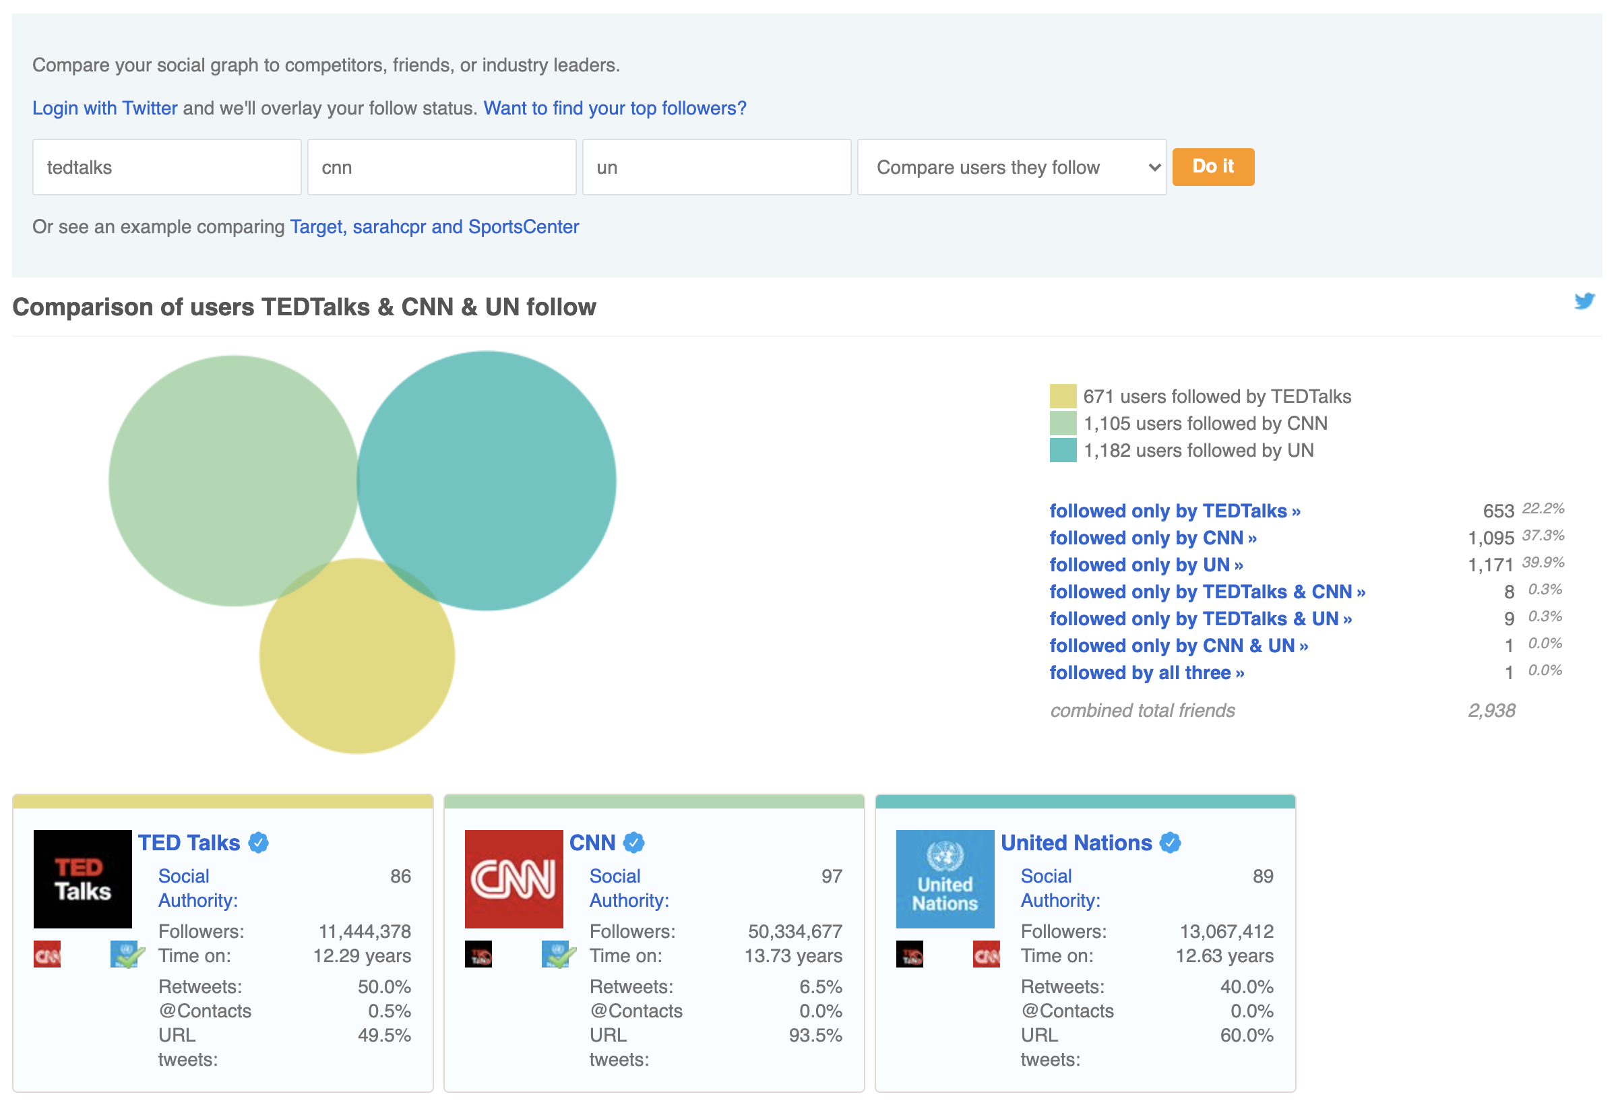Open 'followed only by TEDTalks & UN' list
This screenshot has width=1616, height=1109.
[x=1201, y=619]
